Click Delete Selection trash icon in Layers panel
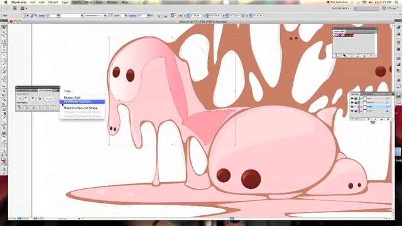Image resolution: width=402 pixels, height=226 pixels. tap(388, 119)
